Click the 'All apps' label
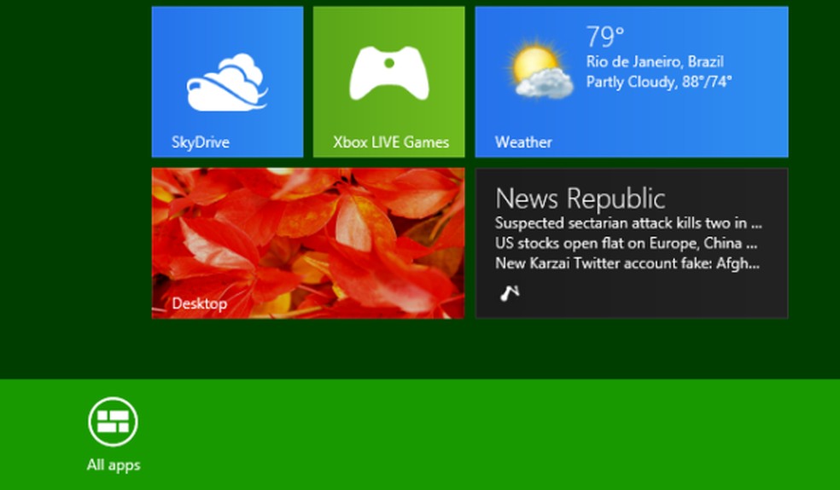The image size is (840, 490). [114, 464]
